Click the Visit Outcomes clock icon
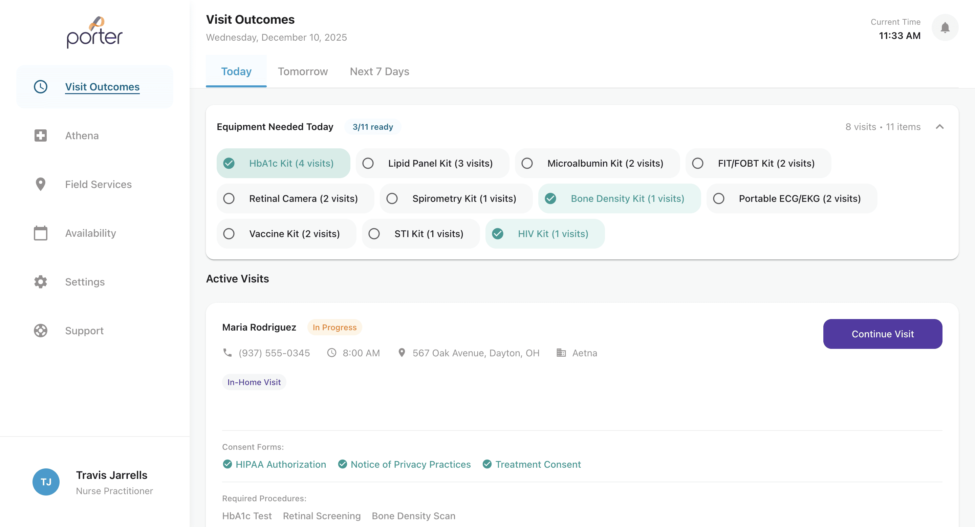The image size is (975, 527). pos(41,87)
